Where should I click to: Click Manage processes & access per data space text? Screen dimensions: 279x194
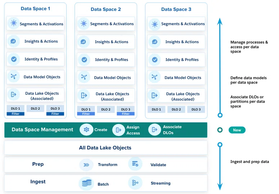(x=249, y=47)
